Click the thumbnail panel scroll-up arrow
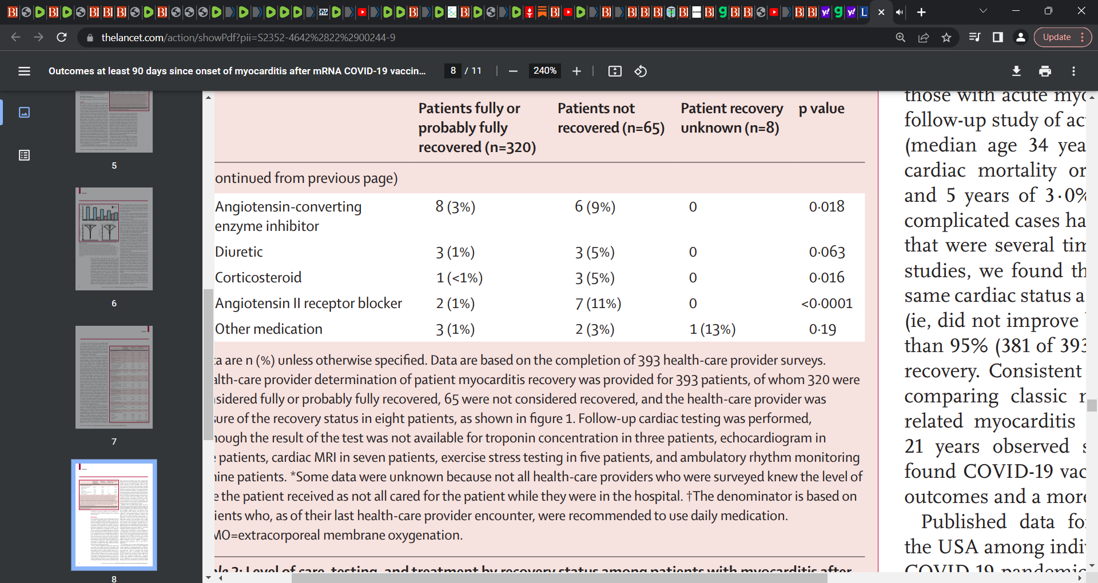 [x=208, y=98]
